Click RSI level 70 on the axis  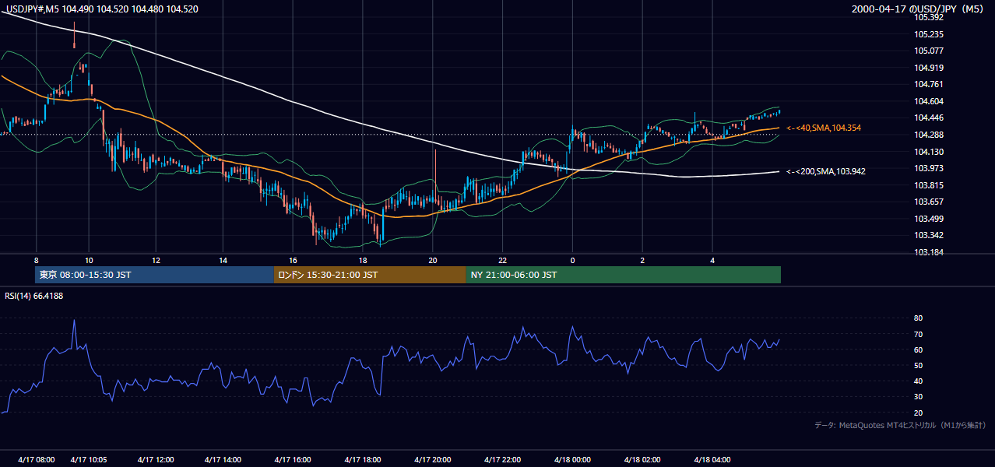919,334
